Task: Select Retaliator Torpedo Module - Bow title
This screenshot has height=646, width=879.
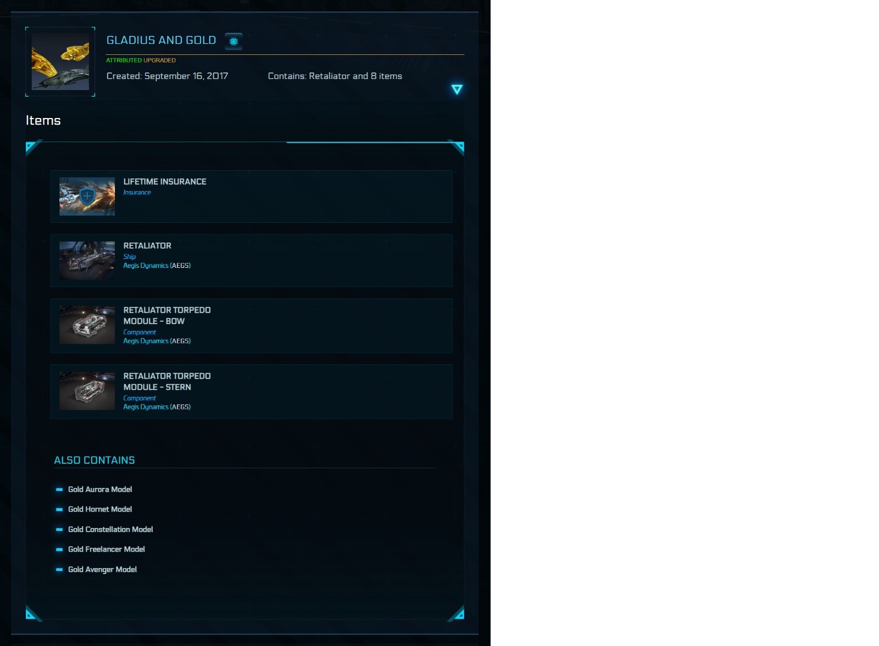Action: click(x=167, y=316)
